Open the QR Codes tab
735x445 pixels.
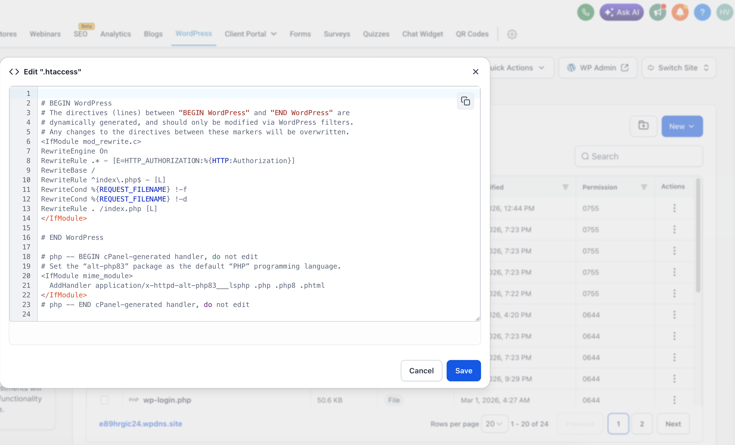pyautogui.click(x=472, y=34)
